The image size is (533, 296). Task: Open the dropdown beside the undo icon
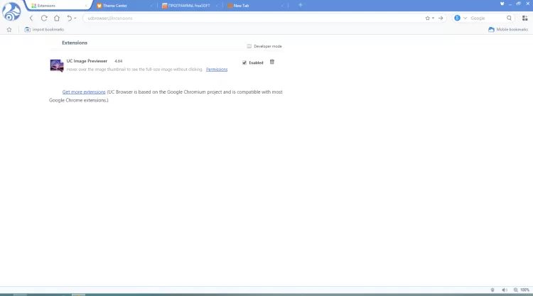[75, 18]
